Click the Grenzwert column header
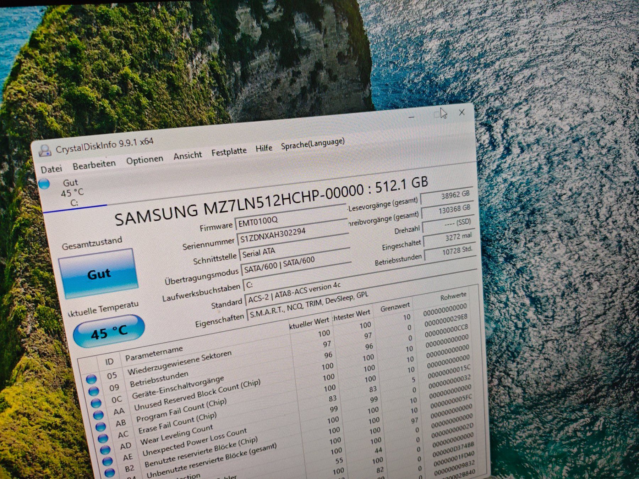 [395, 307]
